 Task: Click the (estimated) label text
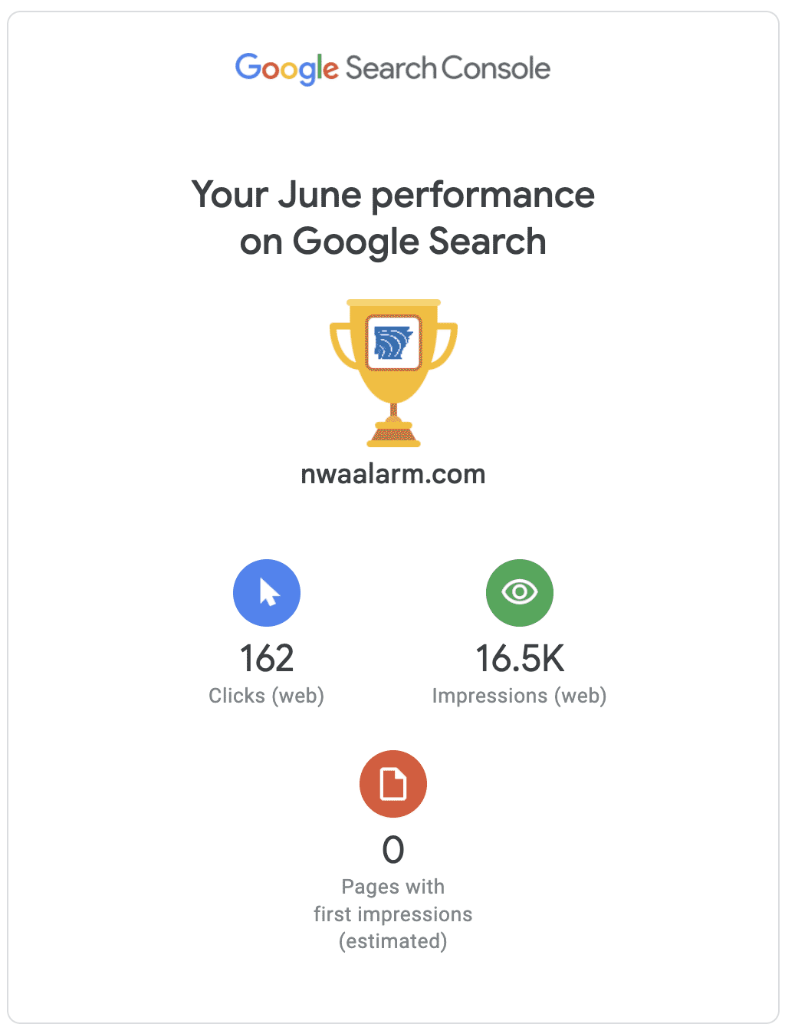pyautogui.click(x=393, y=941)
